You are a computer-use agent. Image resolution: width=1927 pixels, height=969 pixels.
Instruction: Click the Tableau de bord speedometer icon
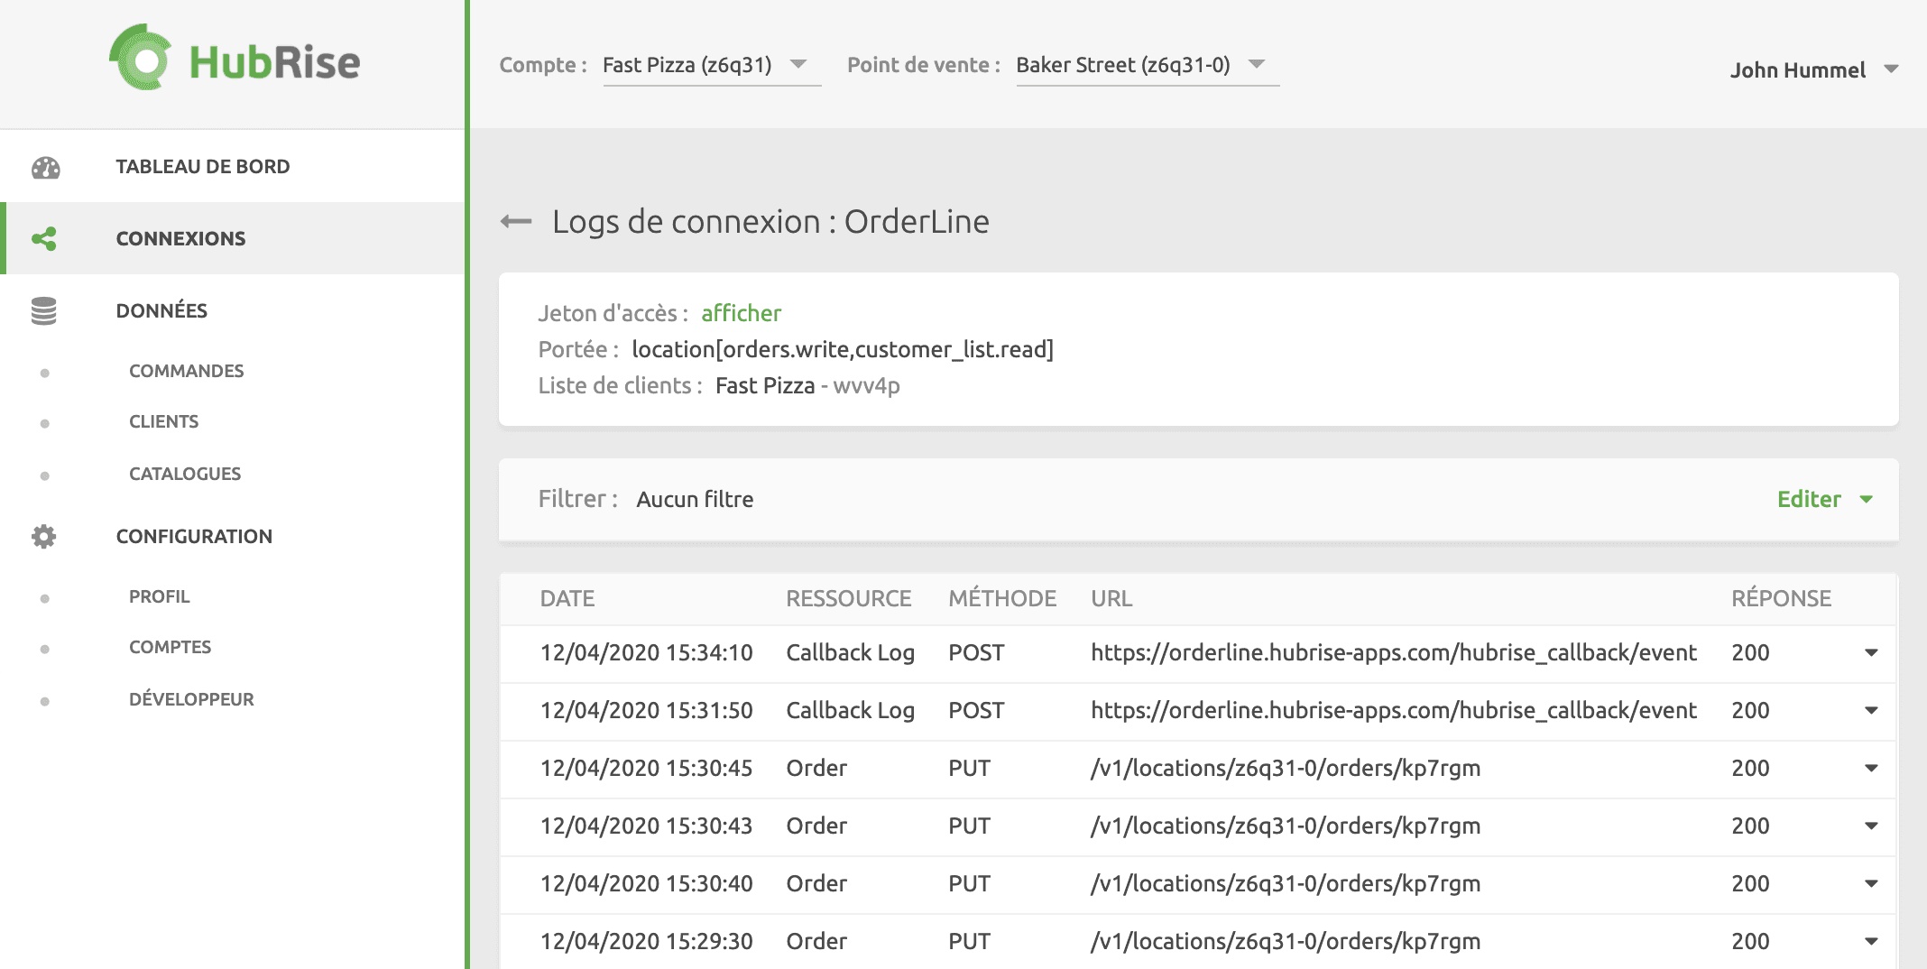pyautogui.click(x=44, y=166)
